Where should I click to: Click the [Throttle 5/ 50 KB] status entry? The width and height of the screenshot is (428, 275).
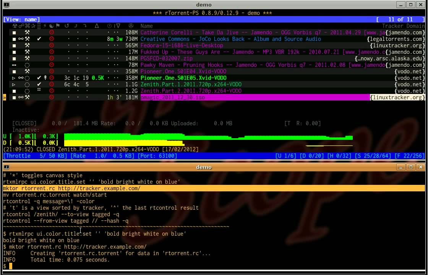click(36, 156)
